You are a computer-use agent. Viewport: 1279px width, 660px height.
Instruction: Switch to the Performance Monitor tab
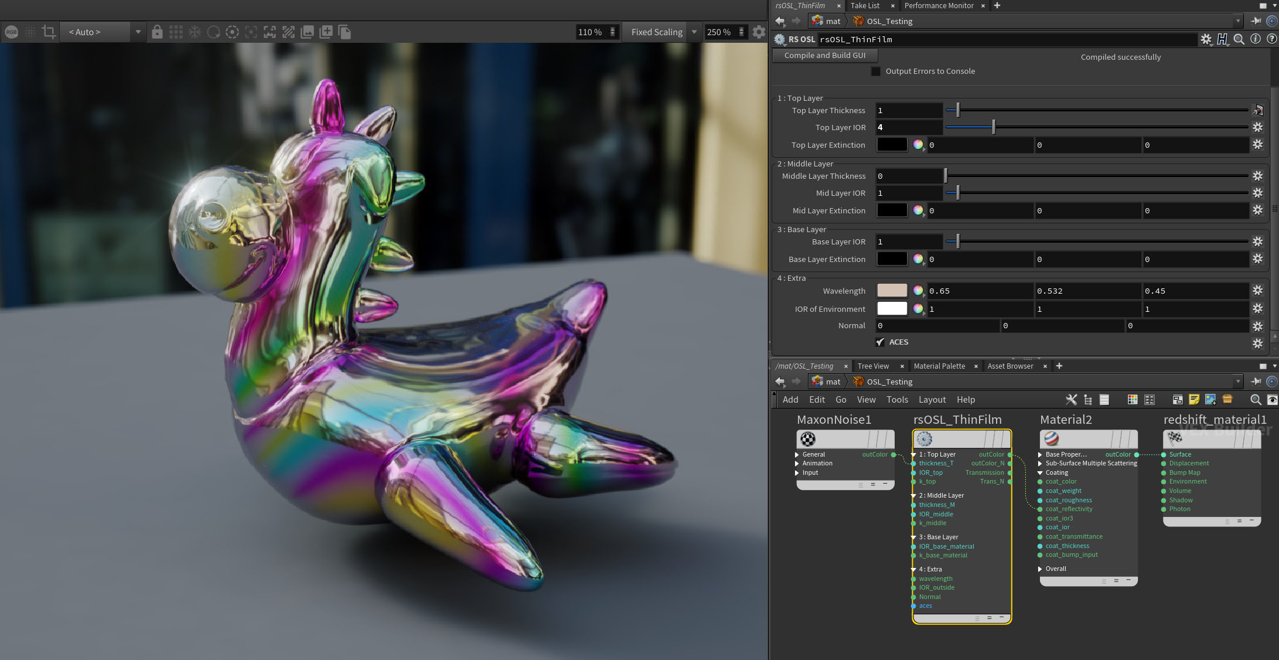pos(939,5)
